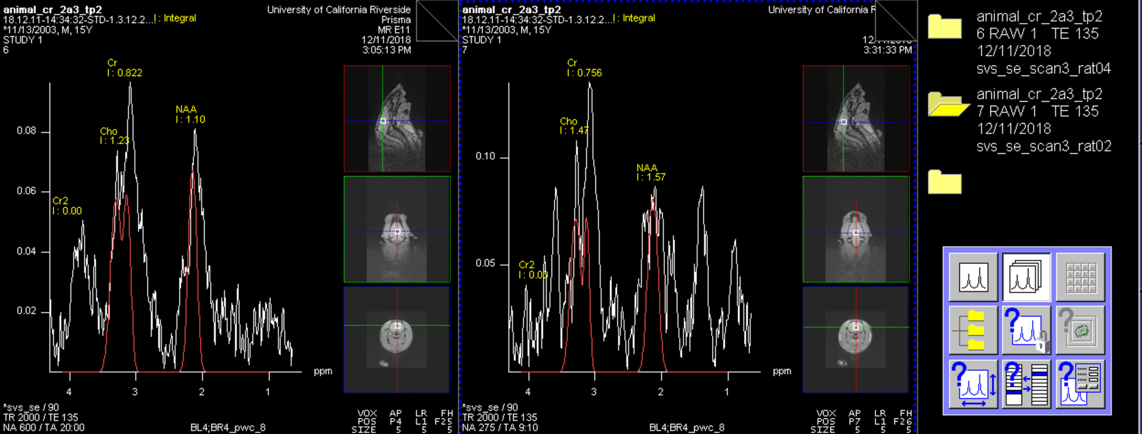Click the Cho I: 1.47 peak label
Image resolution: width=1142 pixels, height=434 pixels.
[x=573, y=125]
